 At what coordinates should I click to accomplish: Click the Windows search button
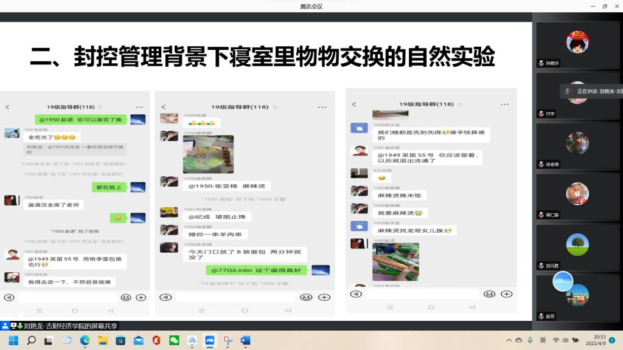[x=32, y=340]
